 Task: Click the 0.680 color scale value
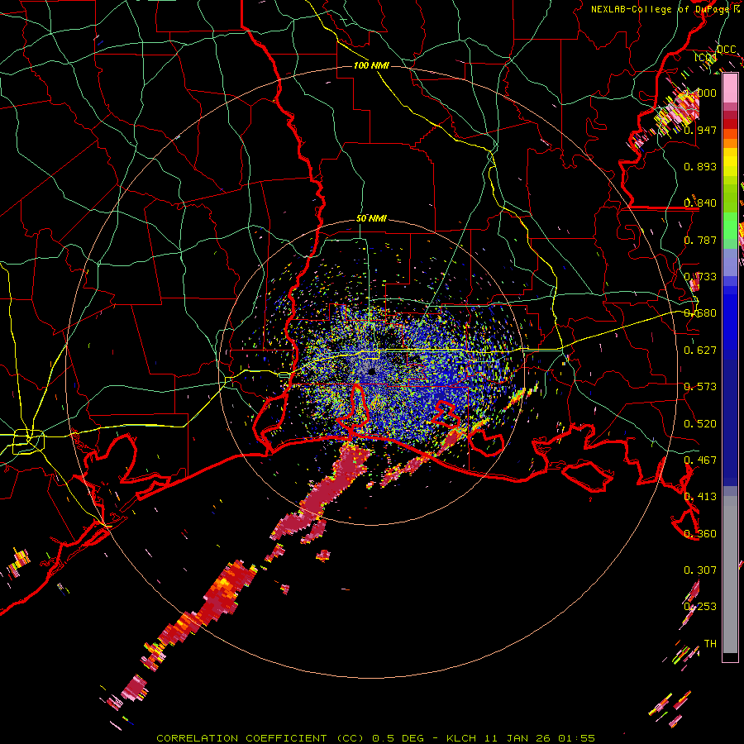click(x=700, y=313)
